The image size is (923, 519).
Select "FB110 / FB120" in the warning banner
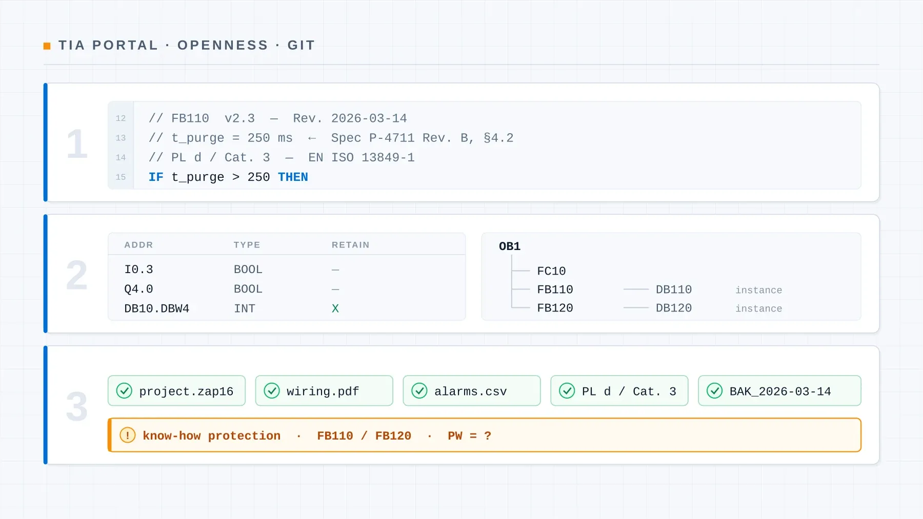click(x=364, y=436)
